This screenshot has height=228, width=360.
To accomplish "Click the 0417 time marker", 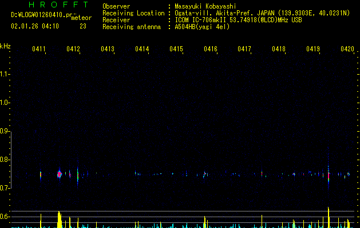I will pos(244,48).
